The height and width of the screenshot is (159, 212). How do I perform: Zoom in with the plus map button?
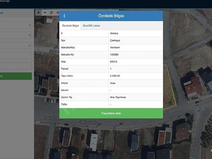[38, 13]
